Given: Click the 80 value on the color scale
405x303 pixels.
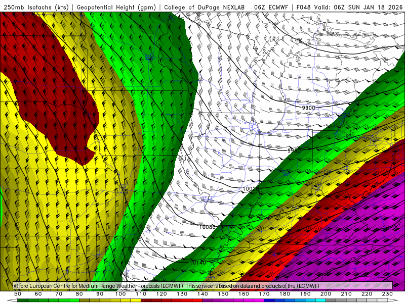Looking at the screenshot, I should click(79, 294).
